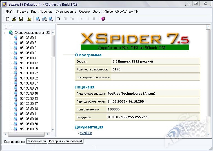Click the Add host range icon
This screenshot has width=213, height=151.
(x=44, y=19)
